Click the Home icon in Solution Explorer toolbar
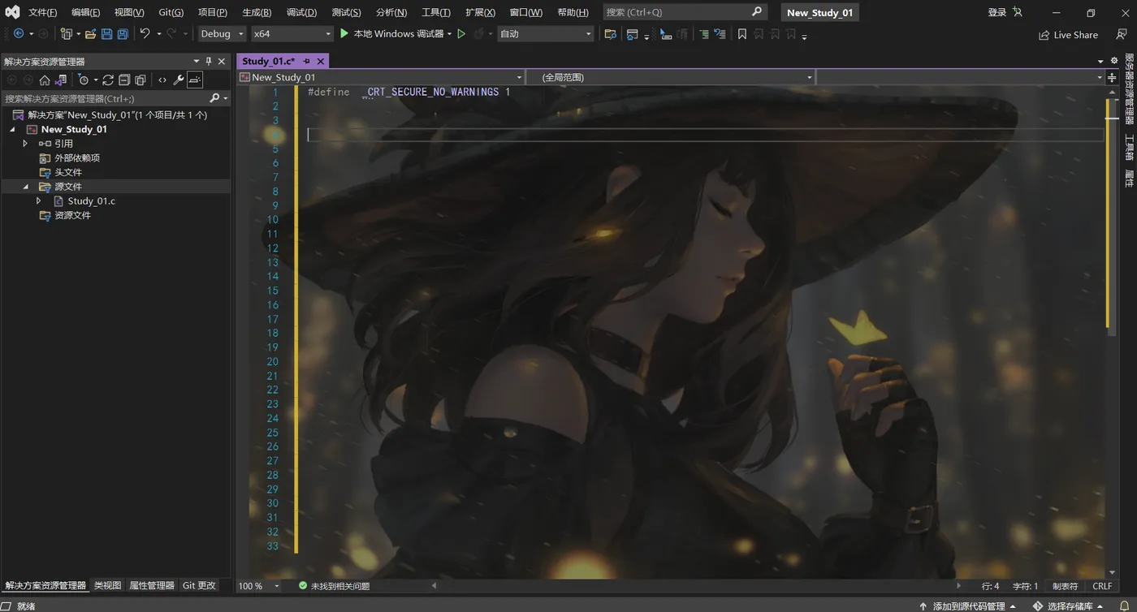The width and height of the screenshot is (1137, 612). coord(45,80)
